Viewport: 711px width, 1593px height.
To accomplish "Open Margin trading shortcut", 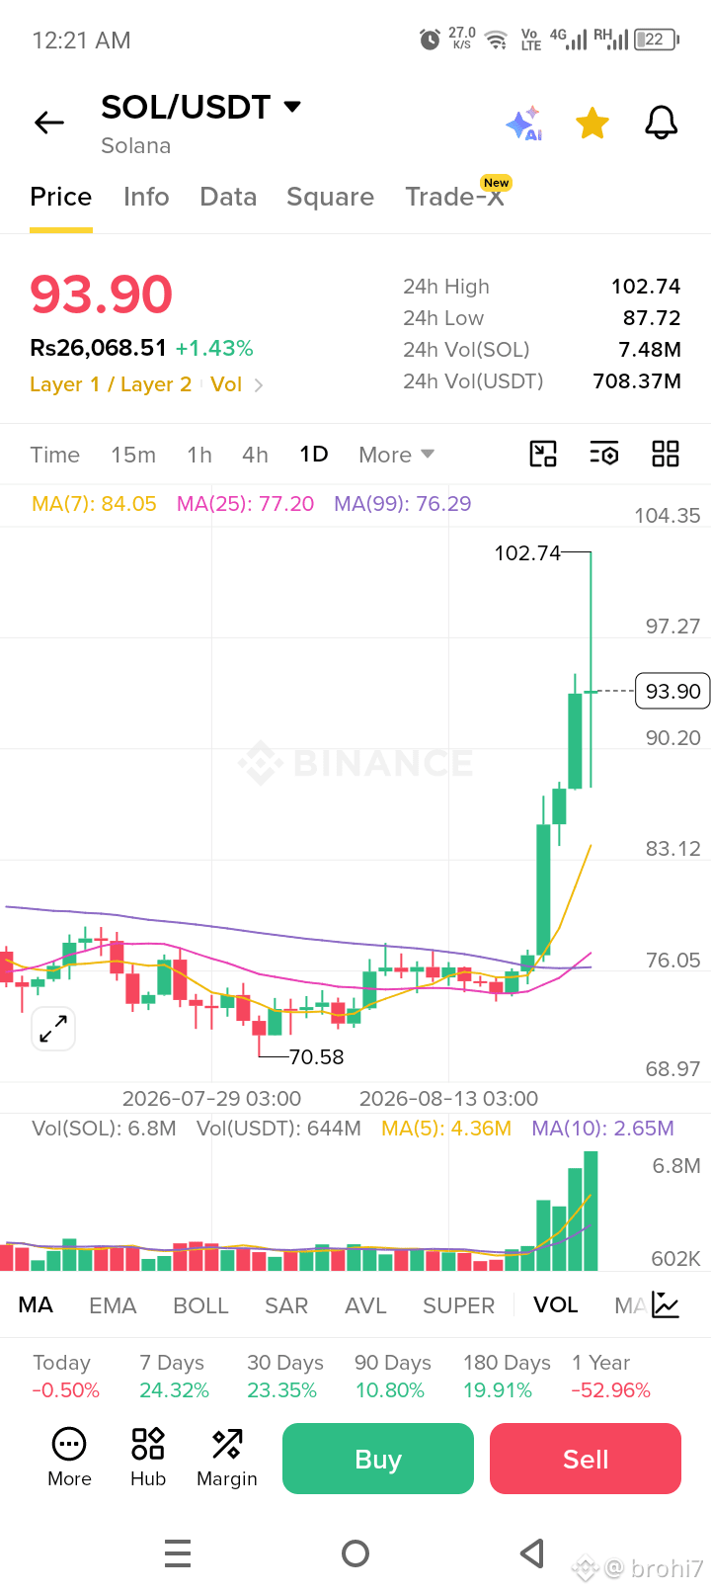I will [x=227, y=1458].
